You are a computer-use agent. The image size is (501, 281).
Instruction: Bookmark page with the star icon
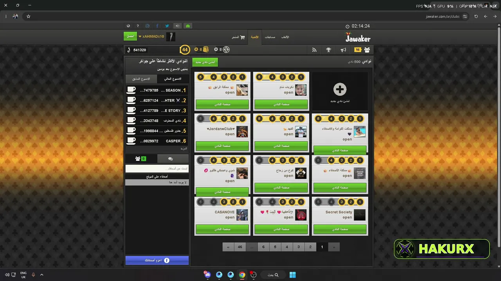click(x=28, y=16)
